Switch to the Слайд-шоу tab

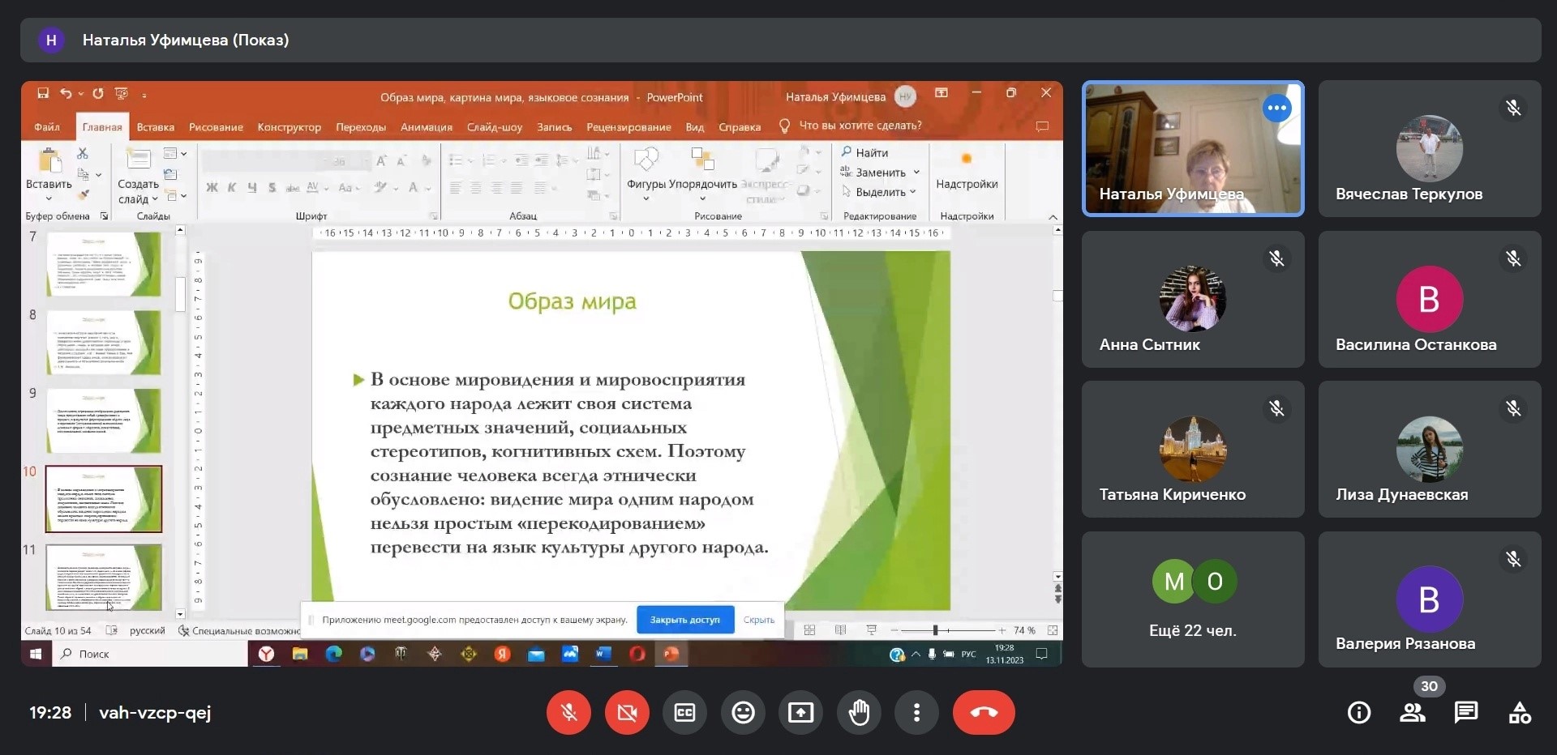495,127
